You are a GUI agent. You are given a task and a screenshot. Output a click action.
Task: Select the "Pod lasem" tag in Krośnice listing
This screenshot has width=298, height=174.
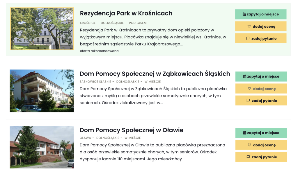pos(138,23)
